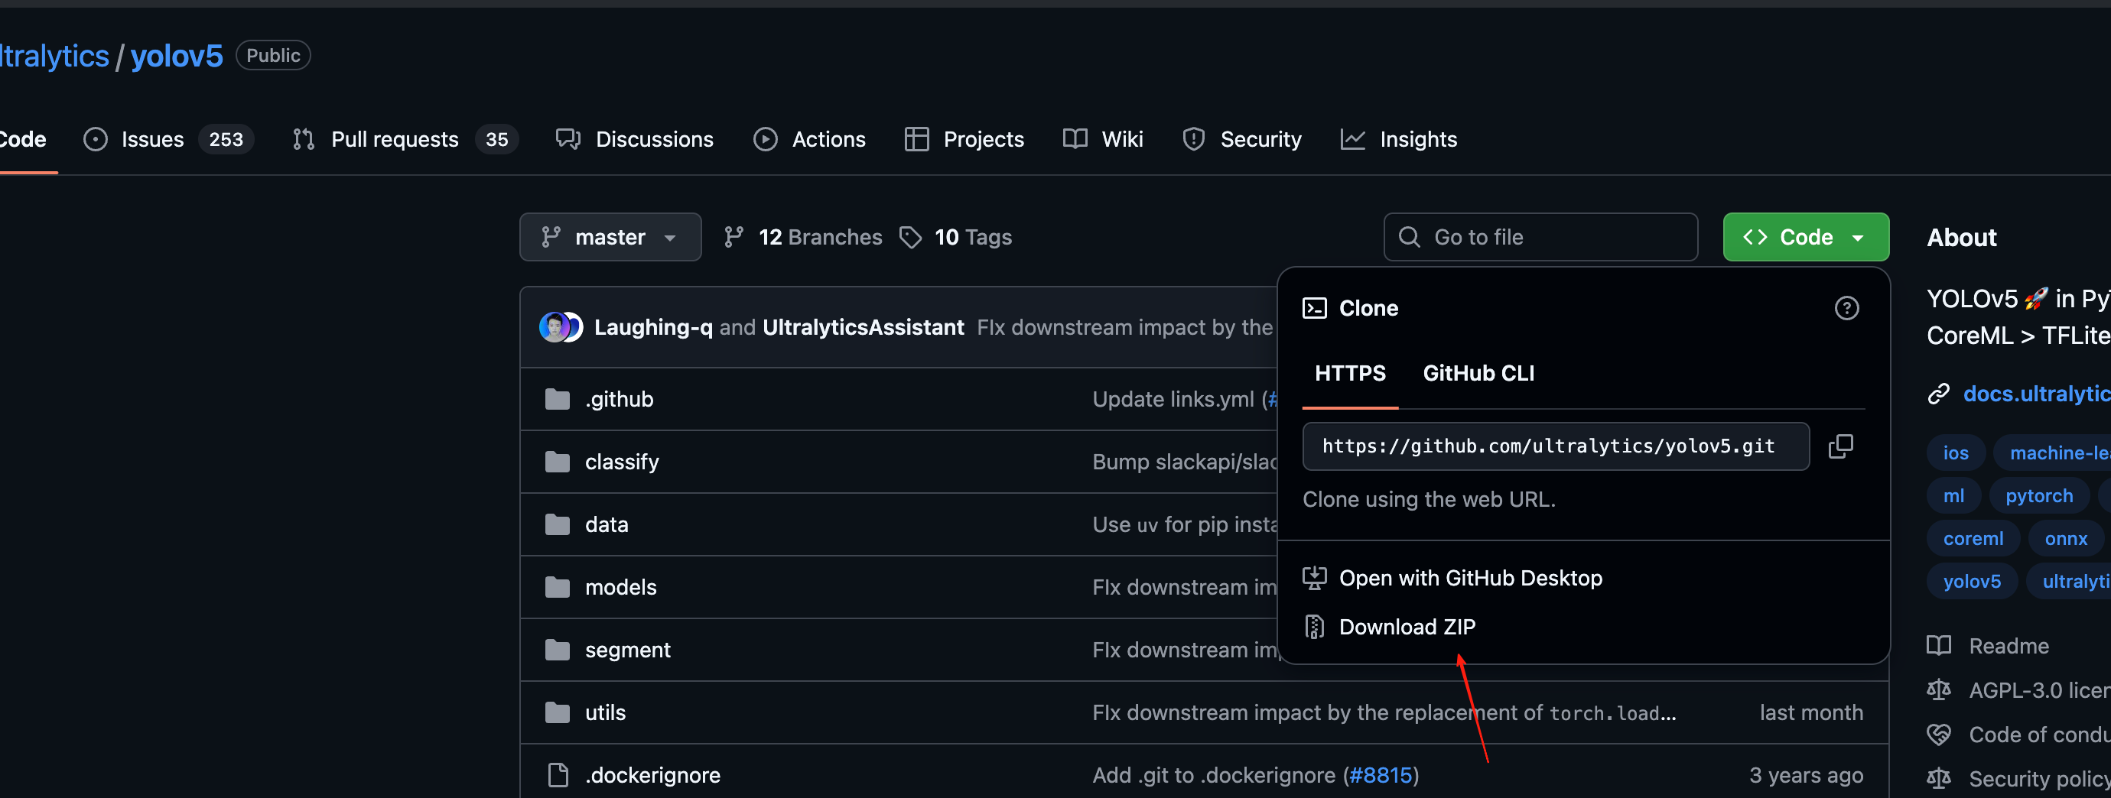Viewport: 2111px width, 798px height.
Task: Click the book icon next to Readme
Action: point(1938,646)
